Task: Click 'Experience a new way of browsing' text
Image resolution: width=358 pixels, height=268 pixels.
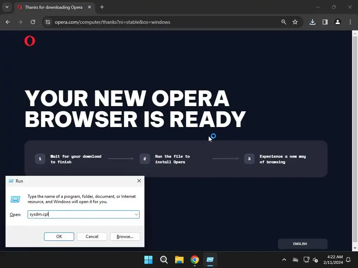Action: (x=282, y=159)
